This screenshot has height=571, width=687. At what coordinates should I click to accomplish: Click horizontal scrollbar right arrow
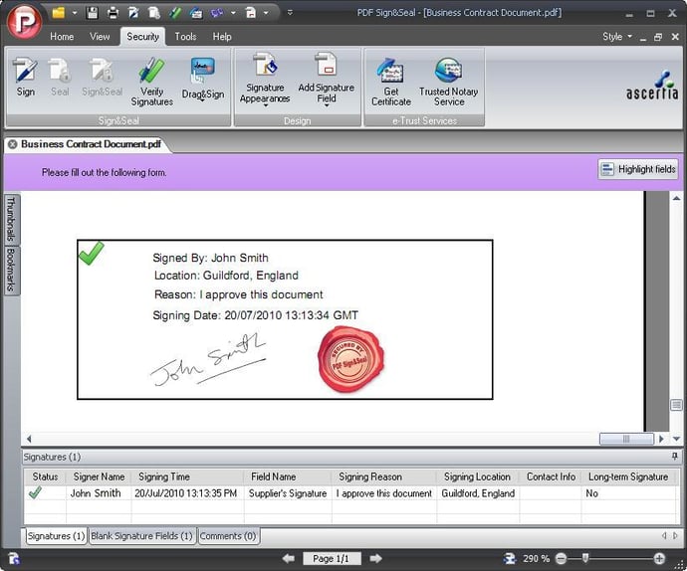point(661,439)
